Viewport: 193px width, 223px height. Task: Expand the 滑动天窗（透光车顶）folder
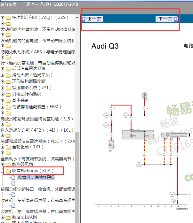(2, 75)
